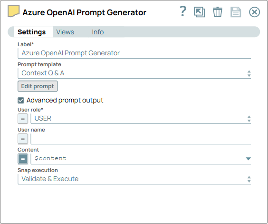The height and width of the screenshot is (224, 268).
Task: Click the pop-out dialog window icon
Action: pyautogui.click(x=199, y=12)
